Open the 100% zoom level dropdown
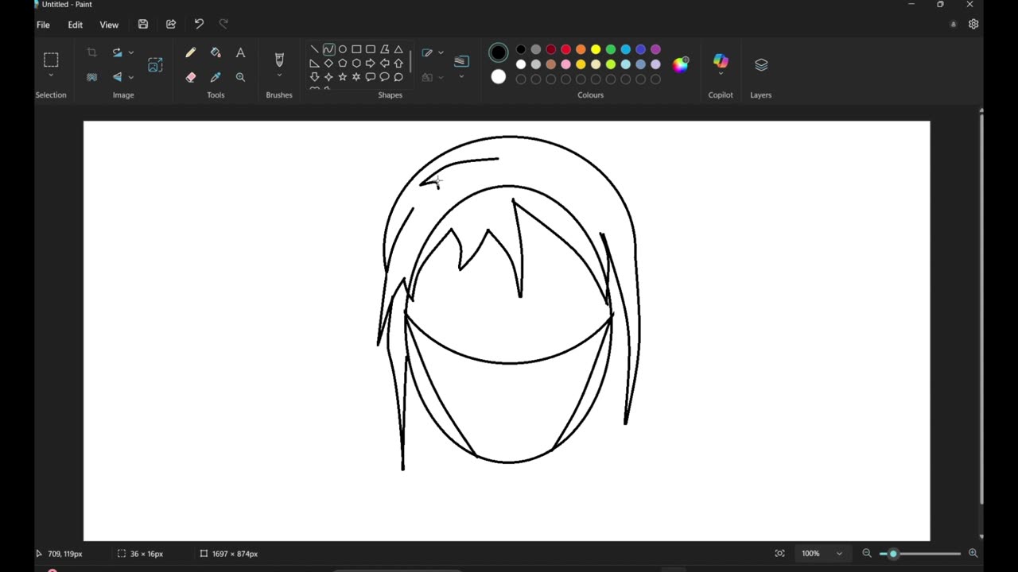 822,554
